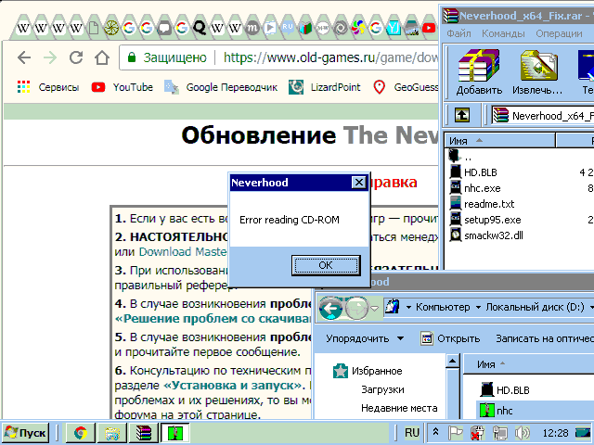Switch to the blue RU bubble tab
The width and height of the screenshot is (594, 445).
(288, 27)
